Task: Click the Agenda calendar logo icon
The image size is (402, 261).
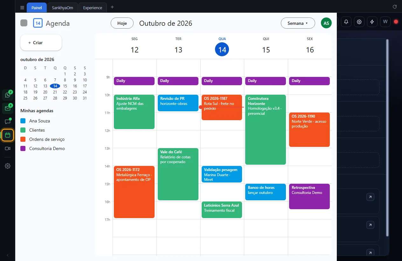Action: click(x=38, y=23)
